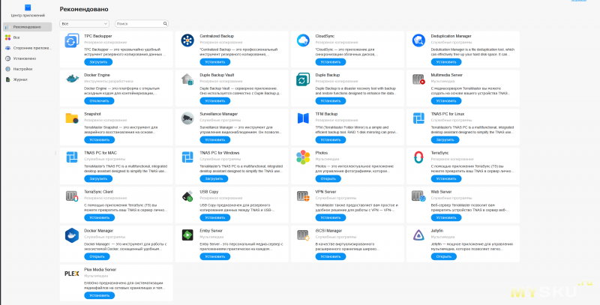Click the CloudSync cloud icon
This screenshot has height=305, width=600.
pyautogui.click(x=304, y=41)
